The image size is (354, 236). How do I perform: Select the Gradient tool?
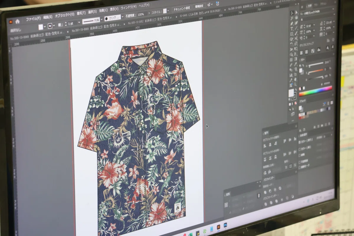coord(296,59)
